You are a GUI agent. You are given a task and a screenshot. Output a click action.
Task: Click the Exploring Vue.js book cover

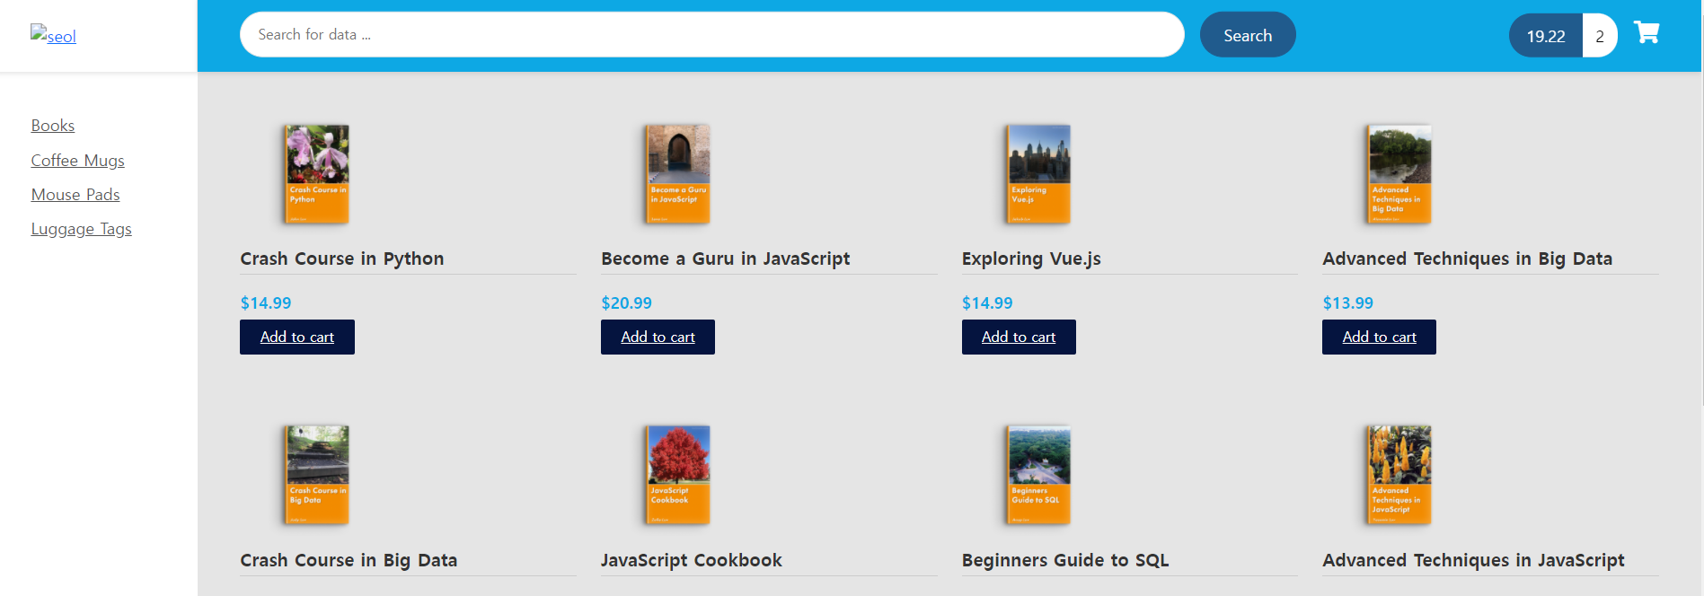coord(1039,174)
